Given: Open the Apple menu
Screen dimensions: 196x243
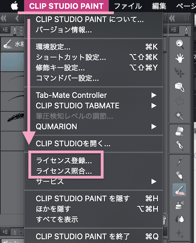Looking at the screenshot, I should (x=15, y=6).
